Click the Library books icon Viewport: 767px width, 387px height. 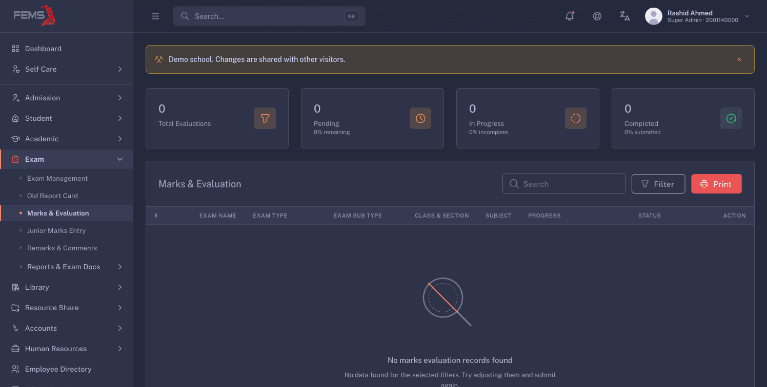[15, 287]
